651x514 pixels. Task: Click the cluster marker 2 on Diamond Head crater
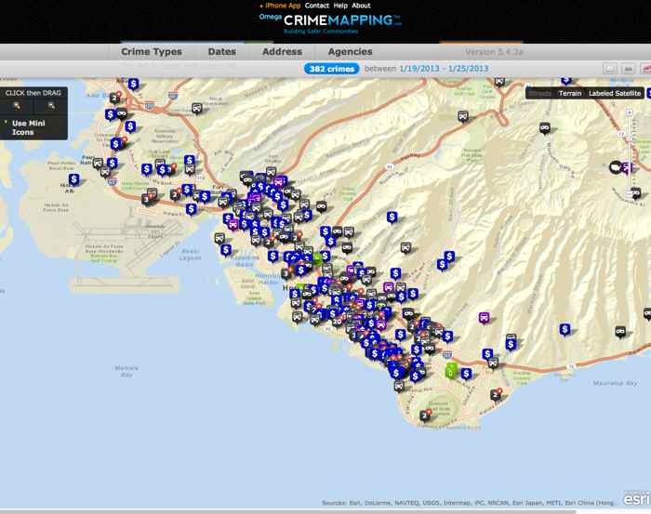[x=425, y=415]
